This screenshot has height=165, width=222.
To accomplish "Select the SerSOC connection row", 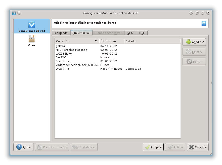I will point(118,57).
